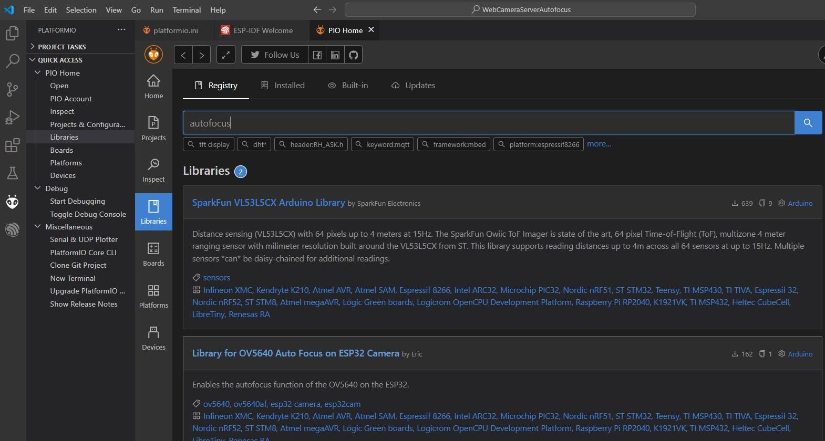Click the 'sensors' tag link

(216, 277)
